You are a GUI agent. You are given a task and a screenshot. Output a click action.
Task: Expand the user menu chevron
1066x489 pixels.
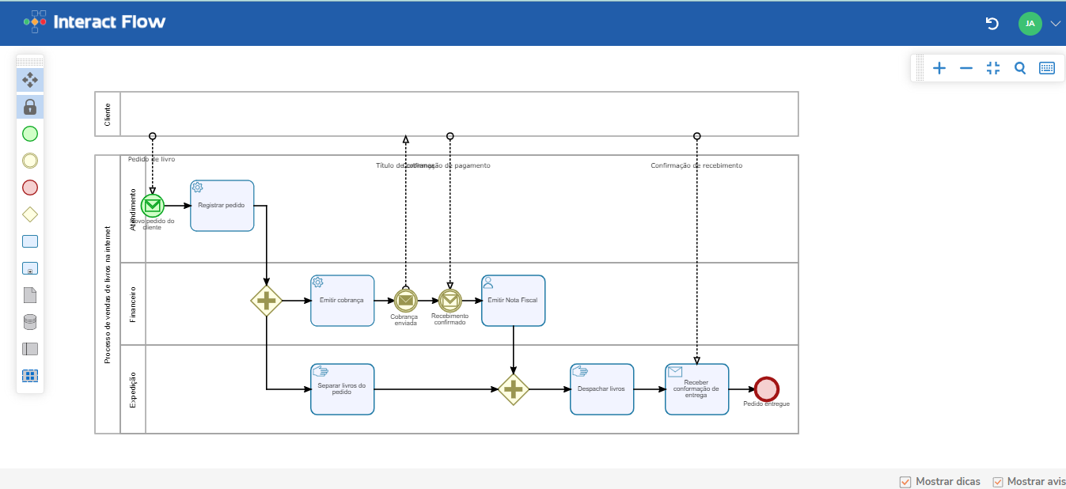pos(1055,24)
